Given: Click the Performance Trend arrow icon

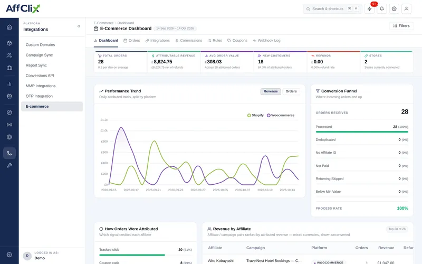Looking at the screenshot, I should (101, 91).
